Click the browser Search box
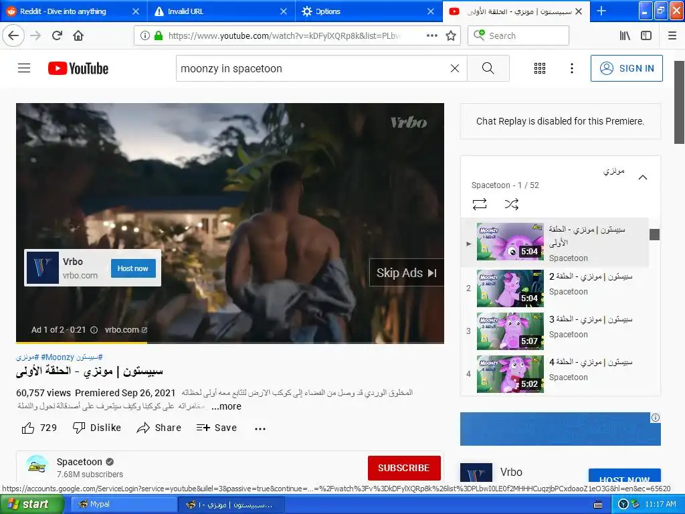 tap(518, 35)
